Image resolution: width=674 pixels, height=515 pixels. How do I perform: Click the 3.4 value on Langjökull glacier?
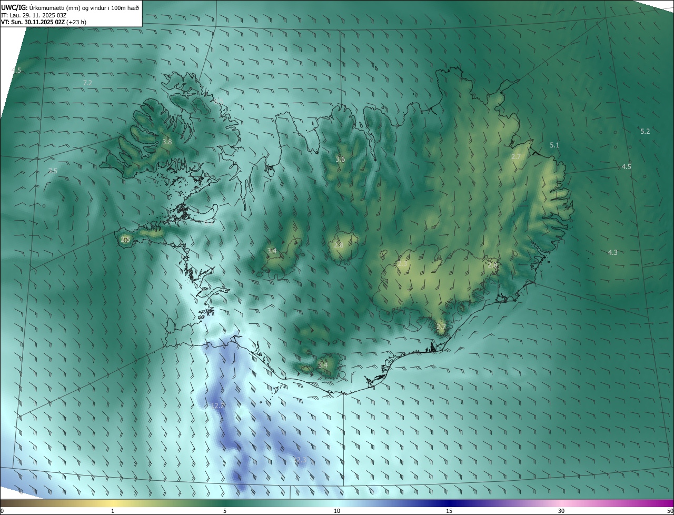[272, 251]
